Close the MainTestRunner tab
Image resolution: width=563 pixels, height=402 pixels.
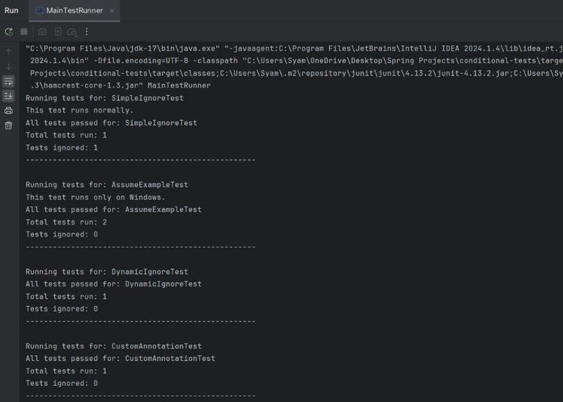coord(111,11)
